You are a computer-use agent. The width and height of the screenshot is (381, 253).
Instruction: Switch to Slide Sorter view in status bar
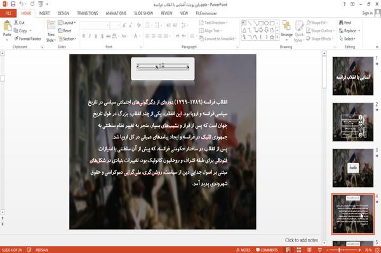(299, 250)
